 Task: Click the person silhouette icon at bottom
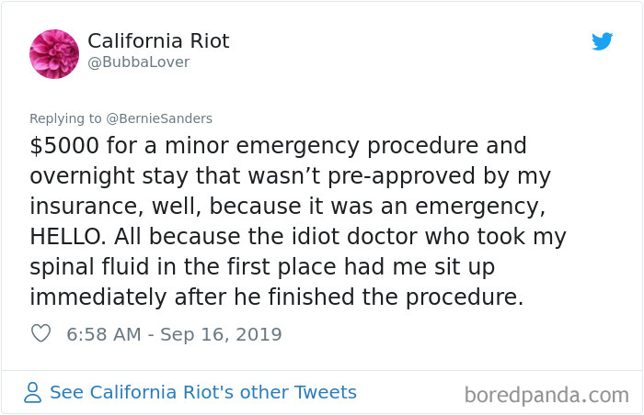[x=33, y=393]
